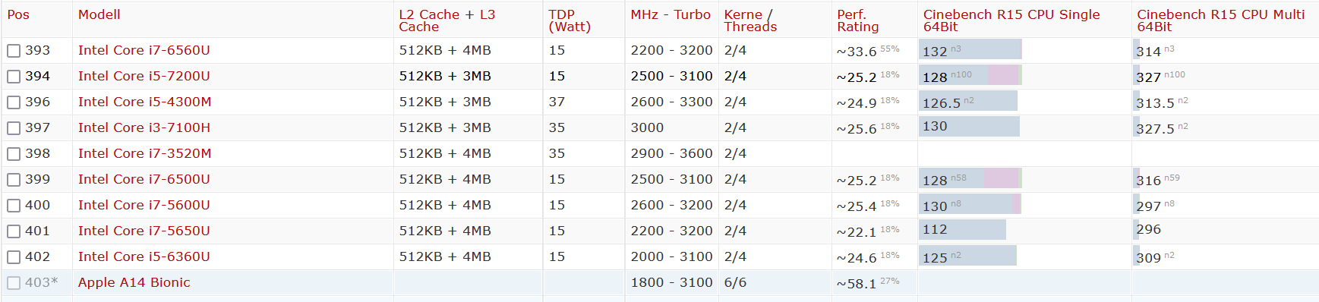The width and height of the screenshot is (1319, 302).
Task: Toggle the checkbox for Apple A14 Bionic
Action: point(14,283)
